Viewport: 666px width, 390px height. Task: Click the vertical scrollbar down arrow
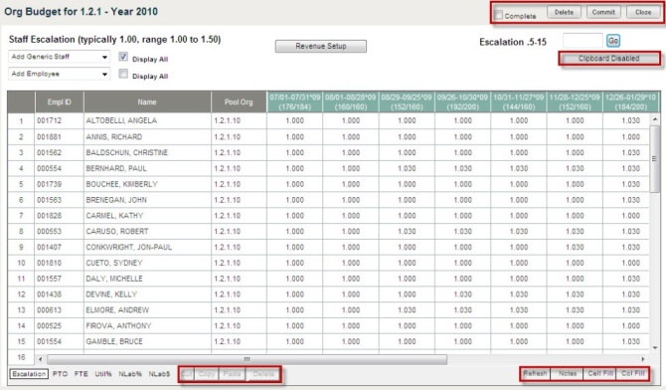click(x=654, y=347)
